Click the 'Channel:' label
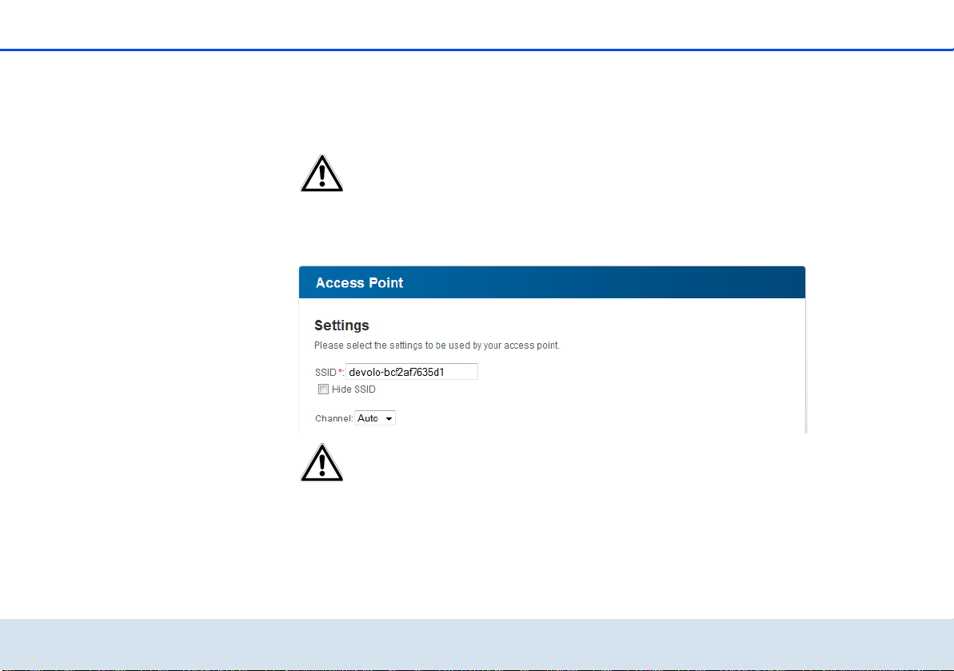 click(333, 418)
